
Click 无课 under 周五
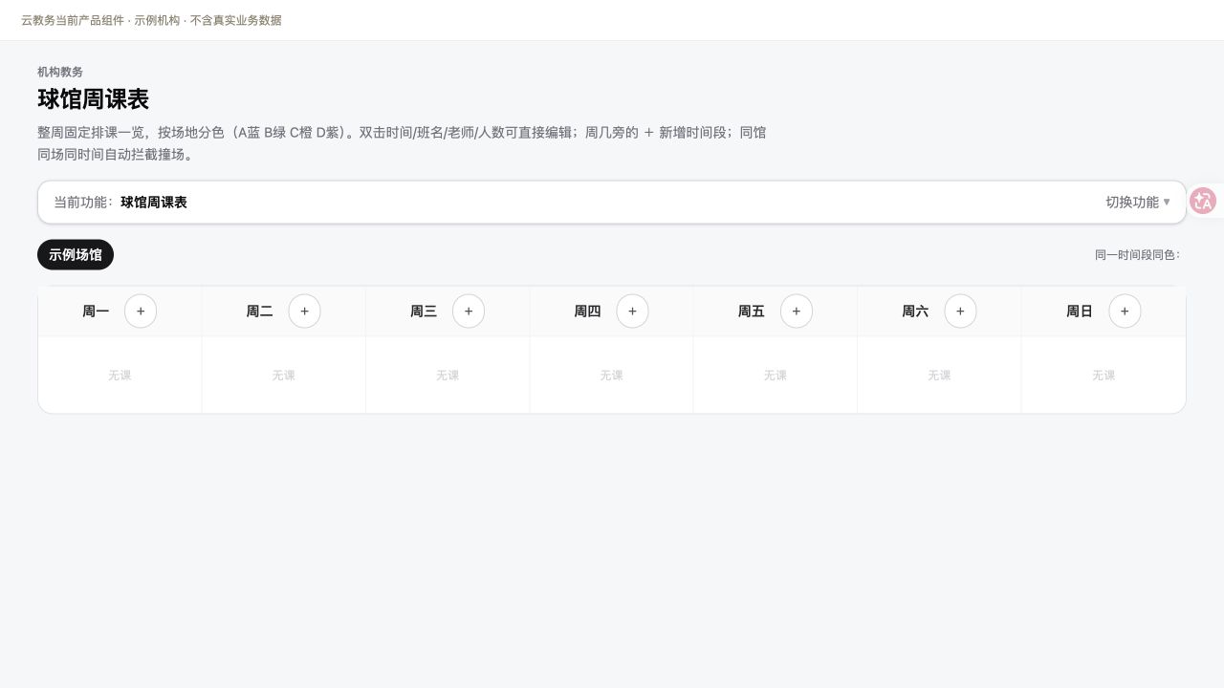[776, 376]
